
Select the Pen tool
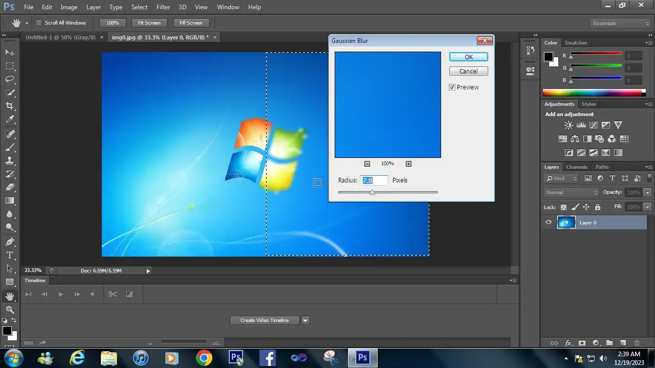[10, 242]
